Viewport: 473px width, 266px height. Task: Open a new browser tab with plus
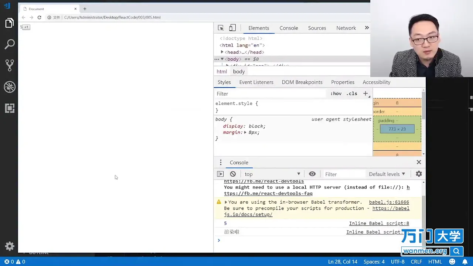[85, 8]
